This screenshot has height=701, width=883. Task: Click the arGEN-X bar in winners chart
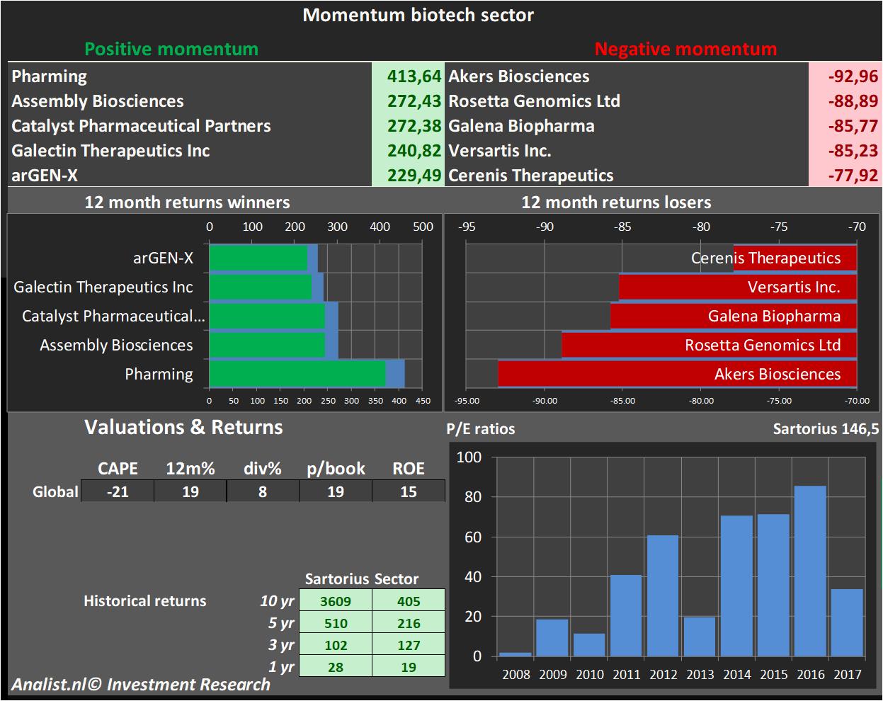258,258
